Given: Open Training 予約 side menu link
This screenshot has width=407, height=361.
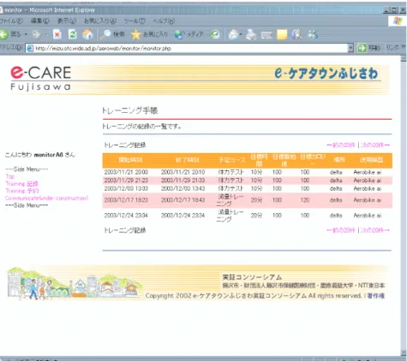Looking at the screenshot, I should 22,191.
